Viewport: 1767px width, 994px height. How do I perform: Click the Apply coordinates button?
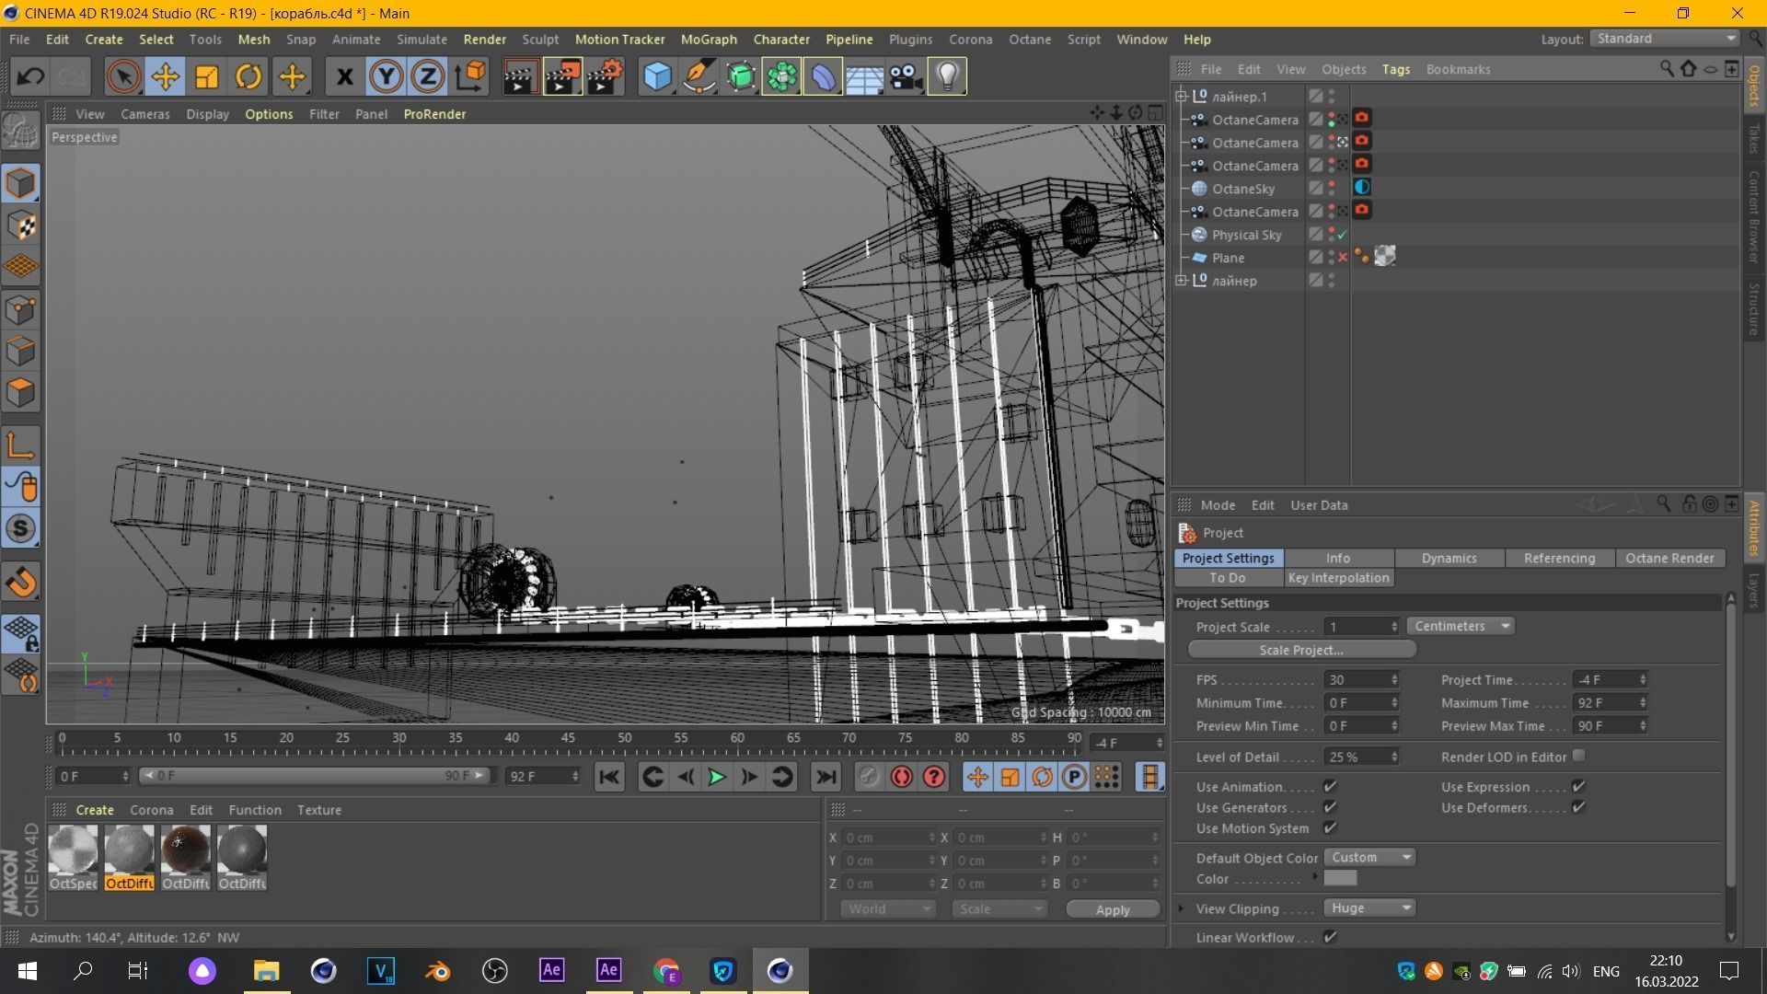1113,909
